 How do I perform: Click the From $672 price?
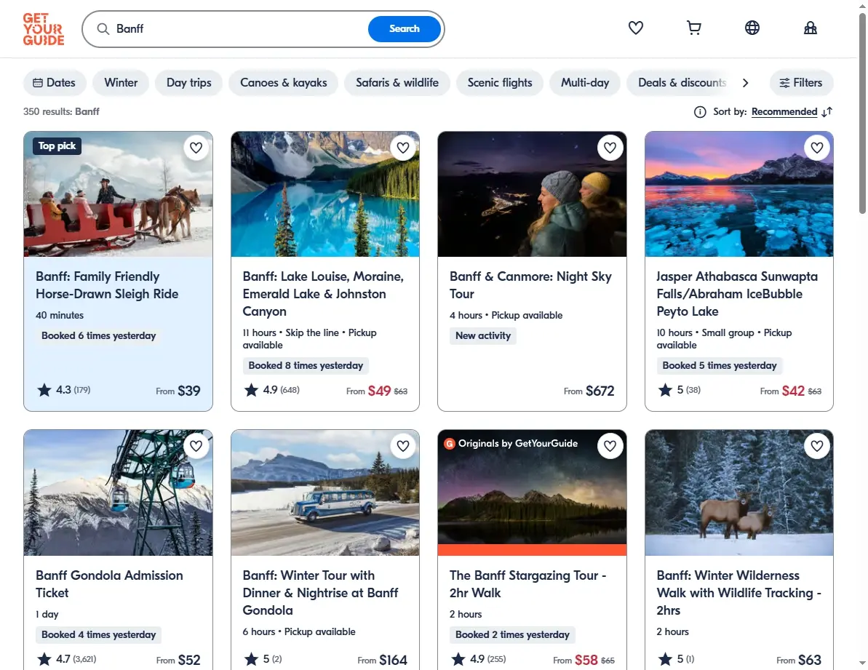pos(589,391)
